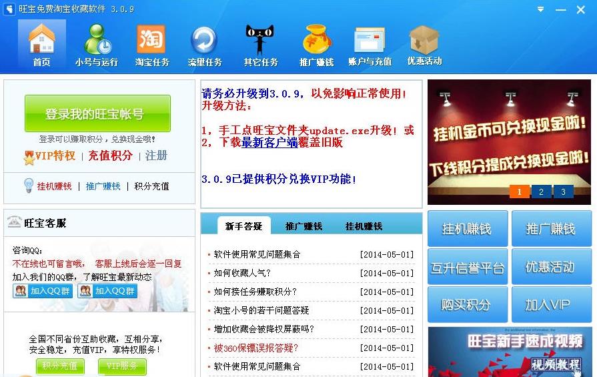Screen dimensions: 597x377
Task: Switch to the 新手答疑 tab
Action: tap(243, 226)
